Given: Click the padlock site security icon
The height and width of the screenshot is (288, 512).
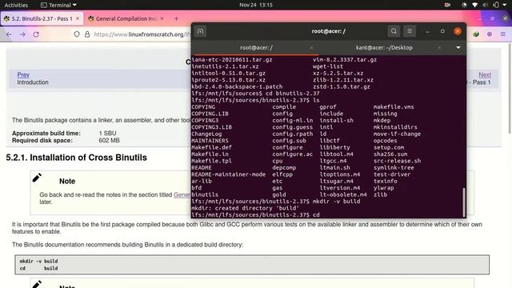Looking at the screenshot, I should click(x=87, y=34).
